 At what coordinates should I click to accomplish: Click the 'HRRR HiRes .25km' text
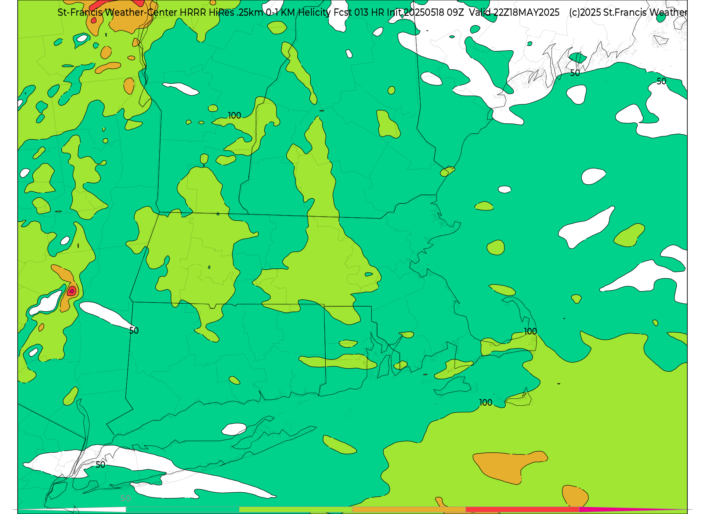click(221, 12)
